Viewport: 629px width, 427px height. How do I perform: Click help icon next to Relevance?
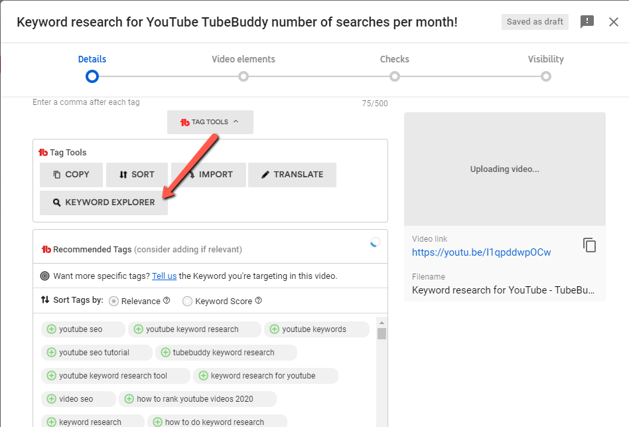(167, 301)
